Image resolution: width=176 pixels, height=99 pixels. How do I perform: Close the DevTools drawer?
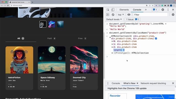(173, 83)
